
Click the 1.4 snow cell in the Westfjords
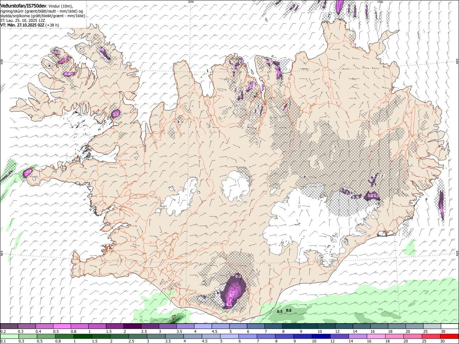click(68, 74)
